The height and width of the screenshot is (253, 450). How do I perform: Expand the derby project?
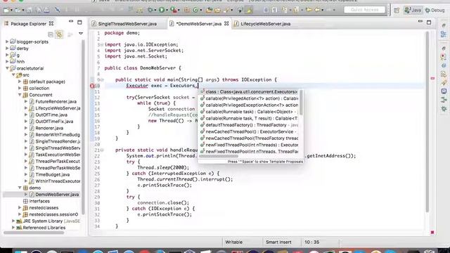point(7,48)
